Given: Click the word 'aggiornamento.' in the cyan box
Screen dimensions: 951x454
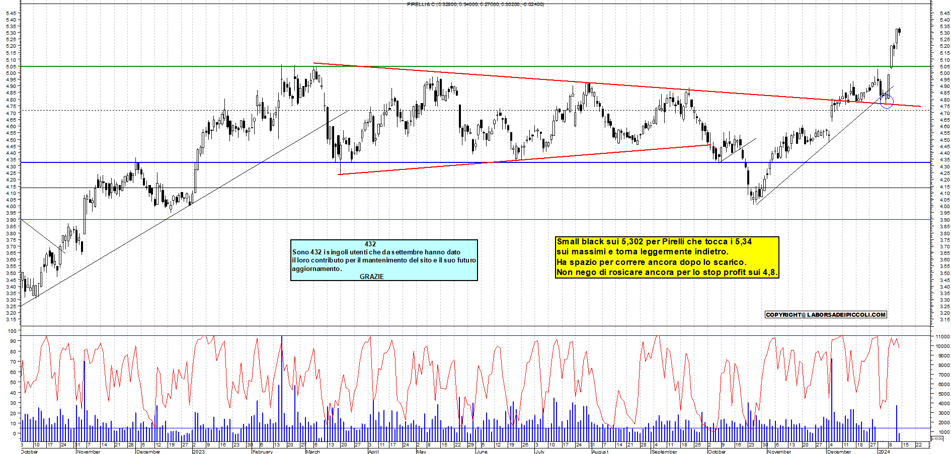Looking at the screenshot, I should [317, 268].
